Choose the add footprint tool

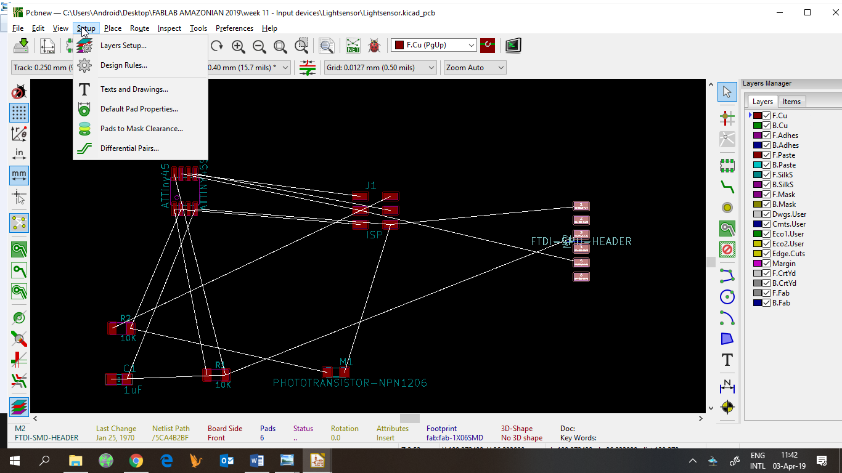click(x=727, y=165)
